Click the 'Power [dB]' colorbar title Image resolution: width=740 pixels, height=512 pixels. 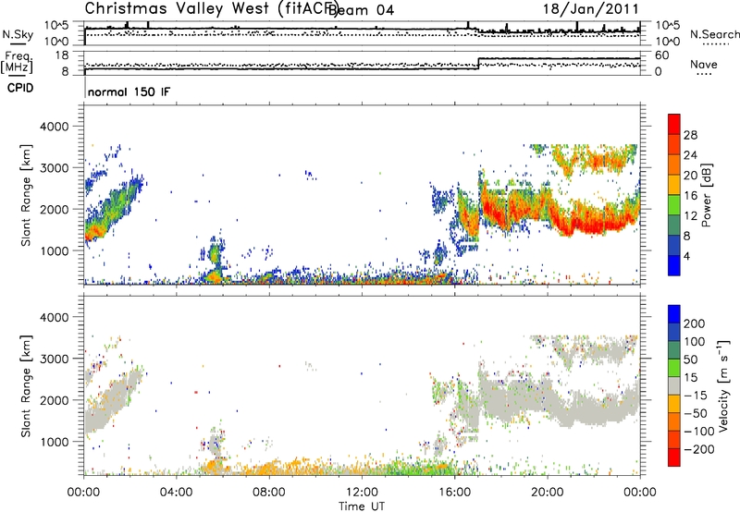coord(706,195)
